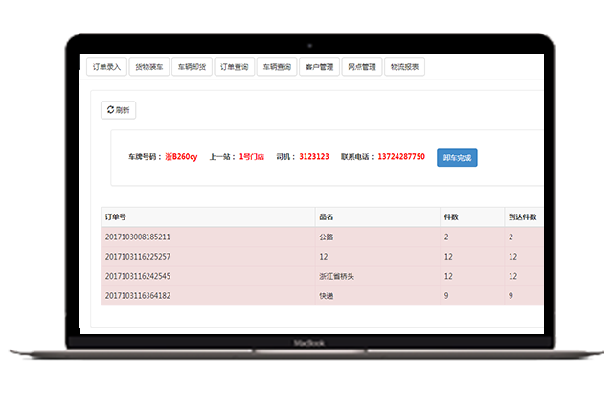Click the driver phone number 13724287750
The image size is (613, 407).
[x=401, y=156]
